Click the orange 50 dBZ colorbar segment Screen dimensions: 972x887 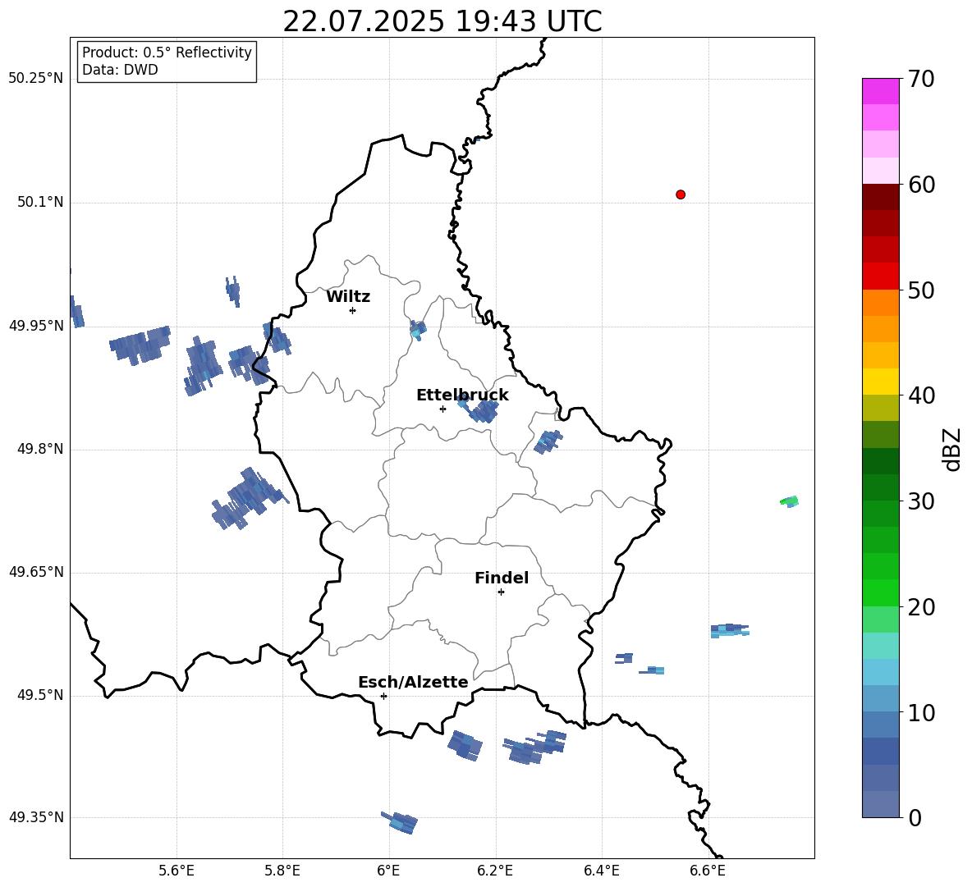pos(880,302)
